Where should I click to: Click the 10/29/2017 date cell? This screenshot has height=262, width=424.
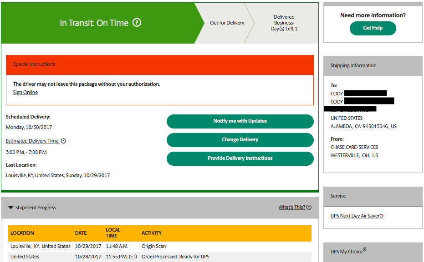(x=88, y=247)
